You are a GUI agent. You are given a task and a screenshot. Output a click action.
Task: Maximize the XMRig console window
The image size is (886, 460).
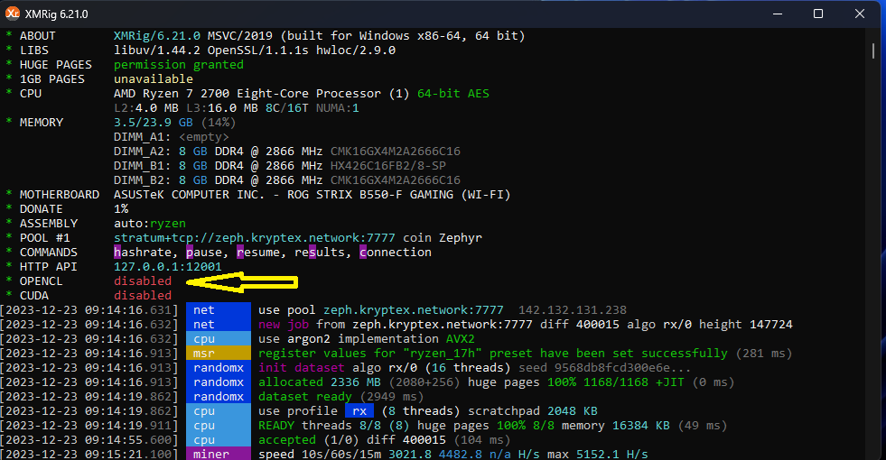click(817, 14)
